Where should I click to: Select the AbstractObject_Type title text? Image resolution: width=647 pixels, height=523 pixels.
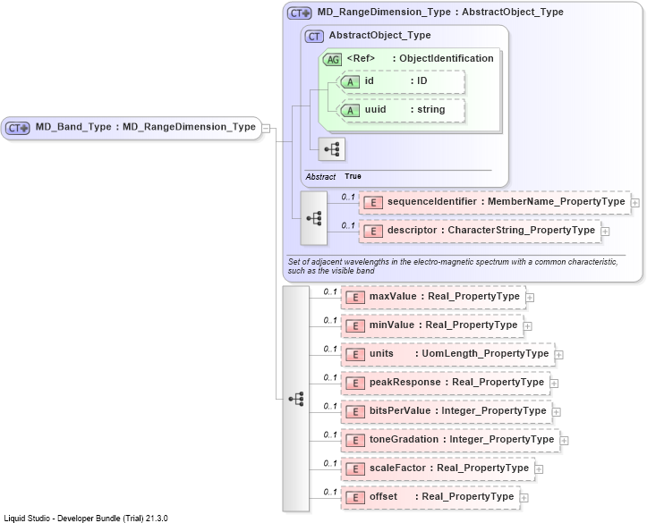coord(379,36)
